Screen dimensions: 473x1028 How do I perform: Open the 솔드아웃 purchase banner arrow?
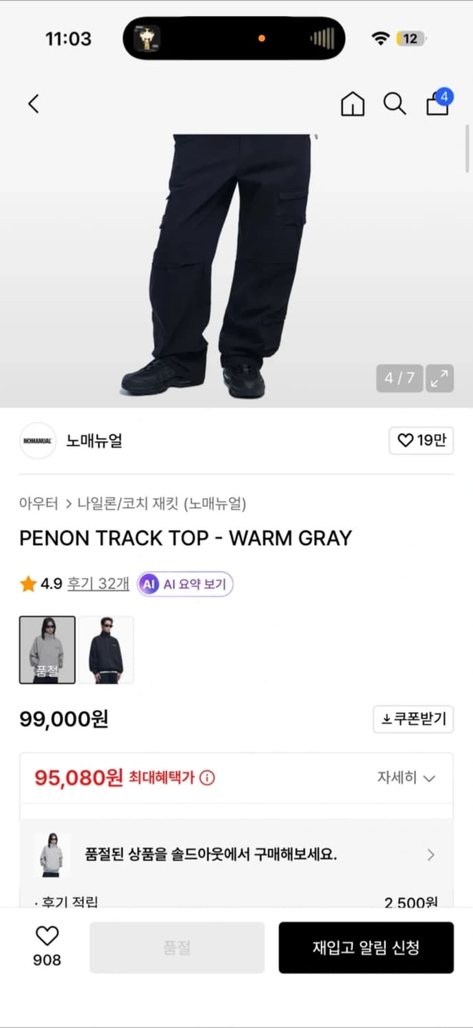[430, 855]
